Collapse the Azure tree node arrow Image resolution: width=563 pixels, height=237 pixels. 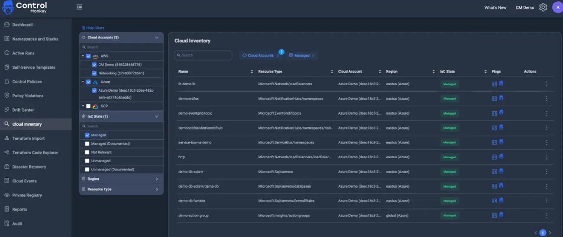pos(83,82)
